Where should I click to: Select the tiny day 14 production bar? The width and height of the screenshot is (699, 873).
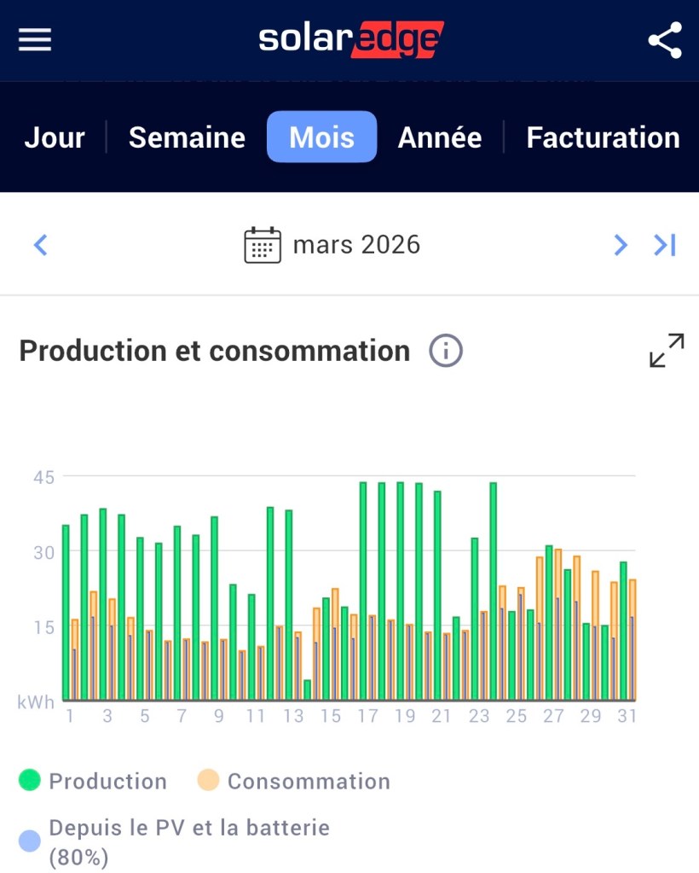click(x=307, y=690)
